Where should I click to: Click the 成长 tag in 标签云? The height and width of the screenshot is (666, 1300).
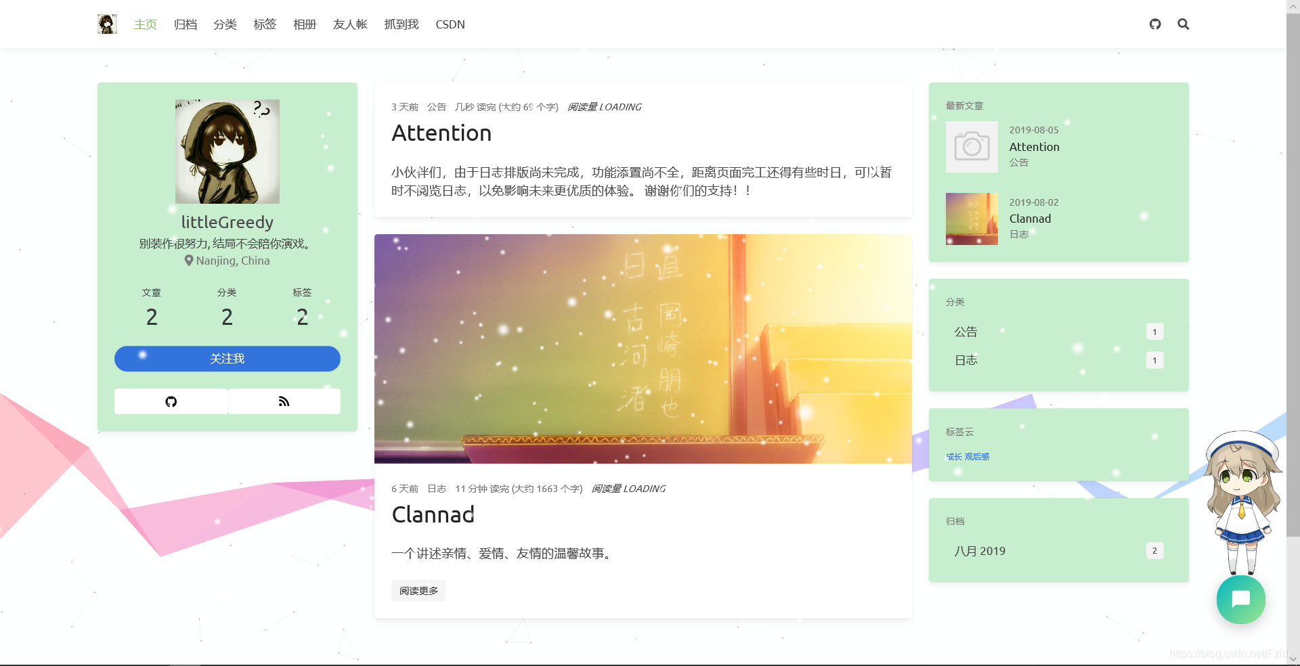(954, 457)
